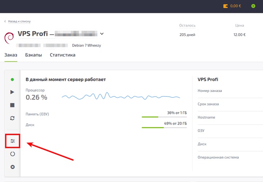Screen dimensions: 263x182
Task: Click the VPS Profi server title
Action: click(33, 34)
